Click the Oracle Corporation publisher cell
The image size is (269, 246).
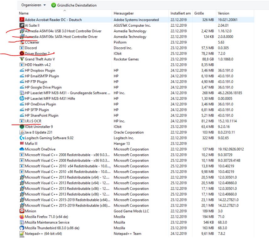(129, 132)
